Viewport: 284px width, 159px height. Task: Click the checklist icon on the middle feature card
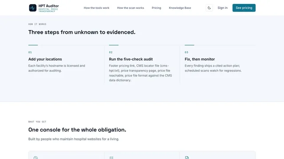[111, 158]
